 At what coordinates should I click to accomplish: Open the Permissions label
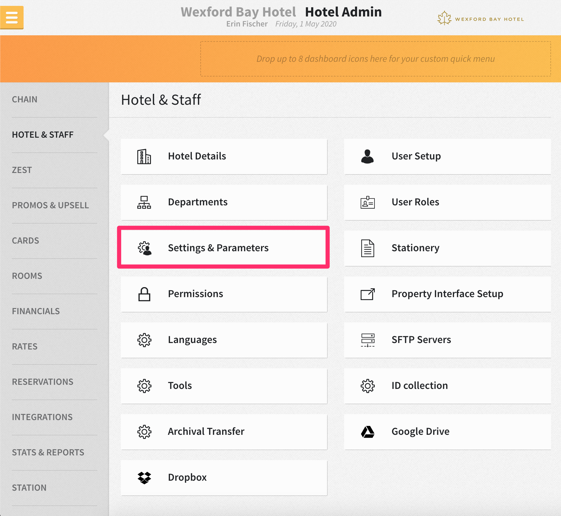coord(196,294)
